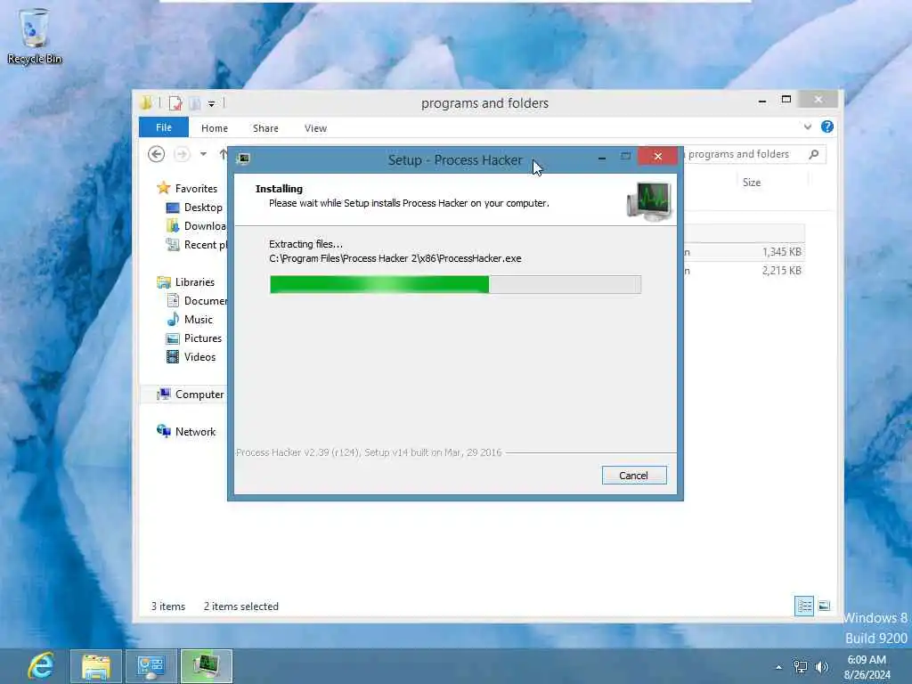
Task: Select Libraries in the navigation pane
Action: tap(186, 282)
